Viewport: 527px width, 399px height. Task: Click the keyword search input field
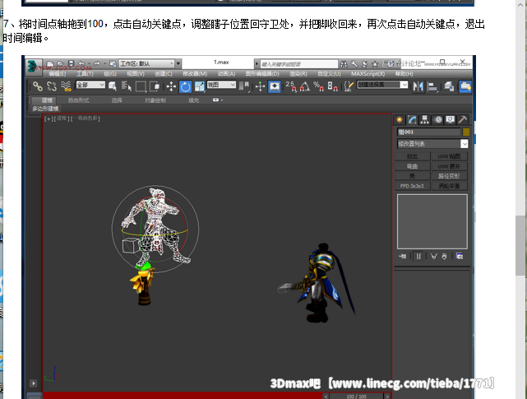298,64
